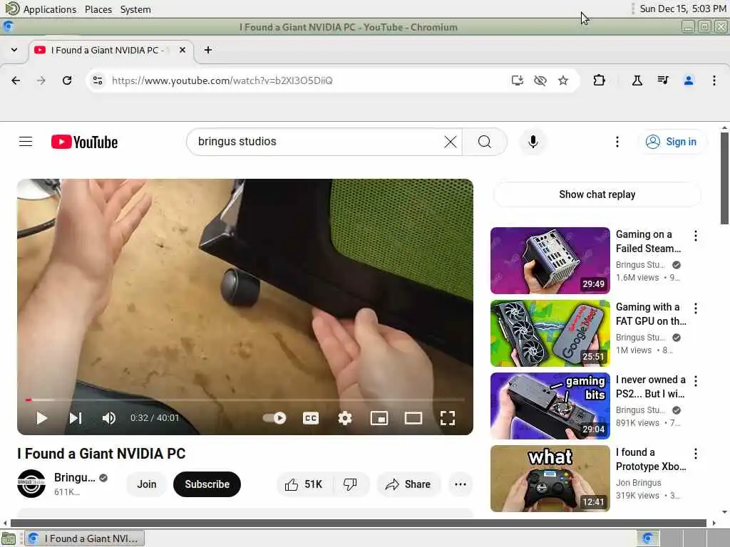The width and height of the screenshot is (730, 547).
Task: Open more actions ellipsis beside Share
Action: [461, 484]
